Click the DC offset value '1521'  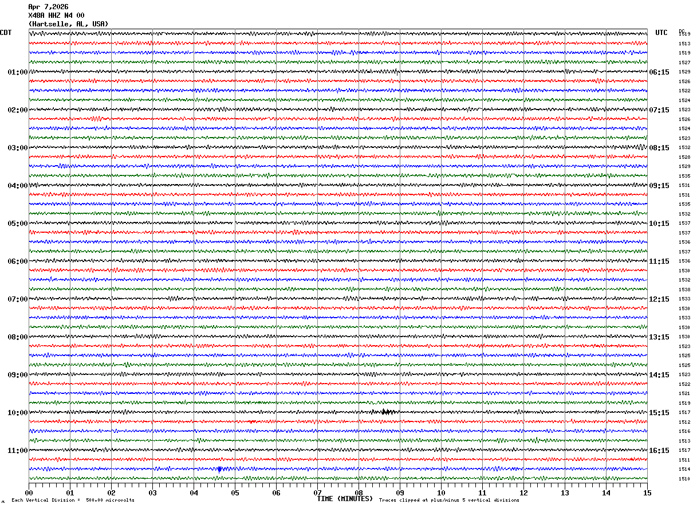[x=684, y=393]
